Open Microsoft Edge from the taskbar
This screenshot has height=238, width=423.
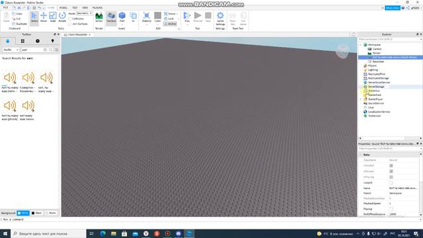click(x=103, y=233)
